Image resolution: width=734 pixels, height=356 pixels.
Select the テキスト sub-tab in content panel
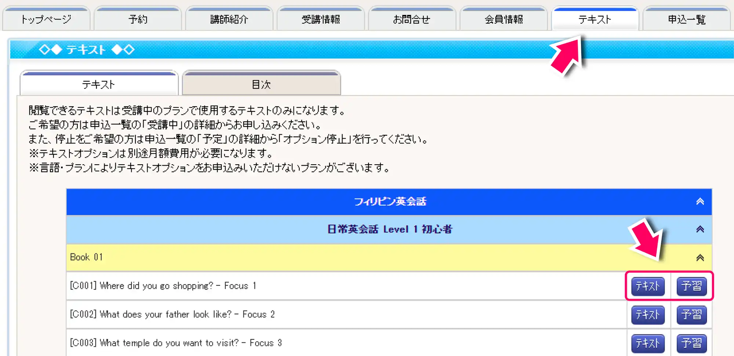pos(99,84)
